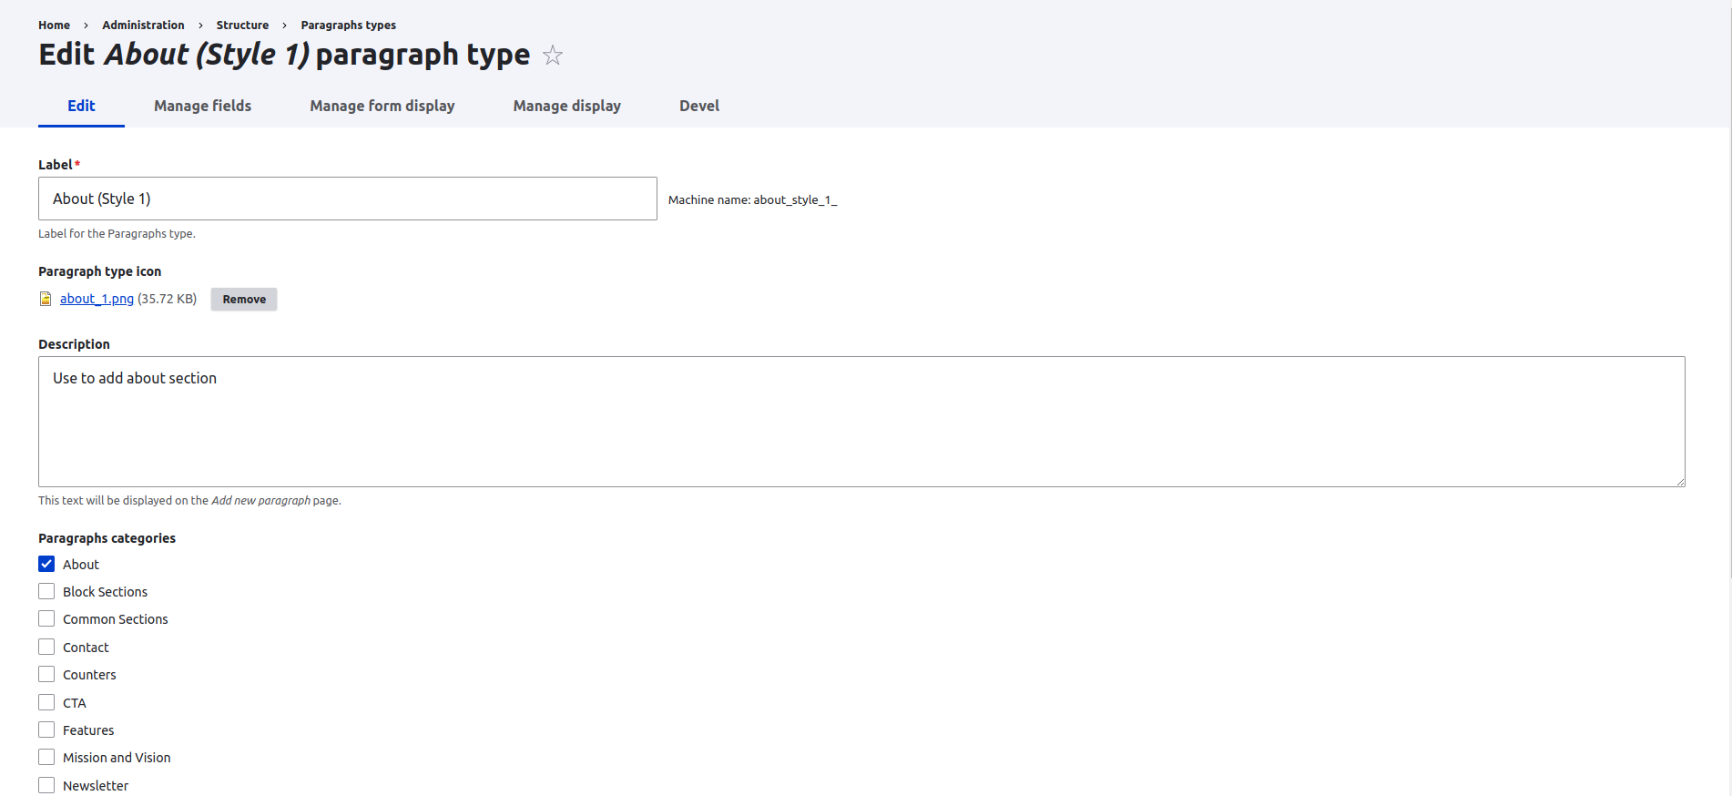
Task: Check the Contact category
Action: (x=46, y=648)
